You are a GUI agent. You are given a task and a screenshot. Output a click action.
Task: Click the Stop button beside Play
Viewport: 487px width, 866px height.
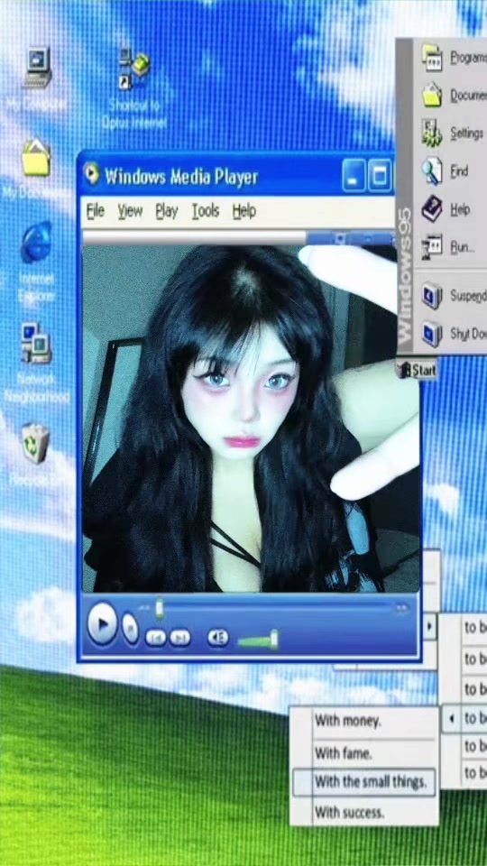[130, 629]
